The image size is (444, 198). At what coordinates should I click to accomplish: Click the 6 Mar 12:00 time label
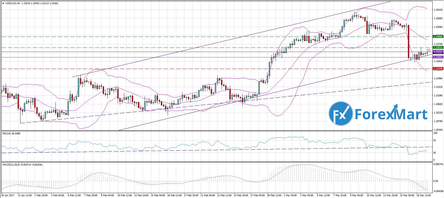coord(324,195)
